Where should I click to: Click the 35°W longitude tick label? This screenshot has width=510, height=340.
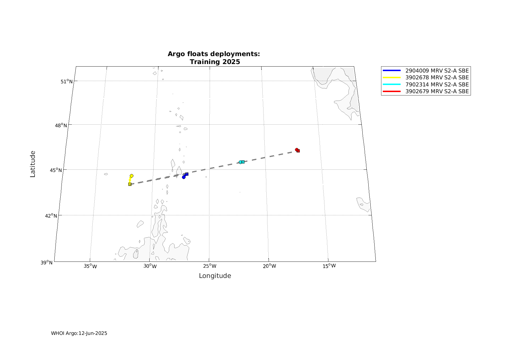(90, 266)
